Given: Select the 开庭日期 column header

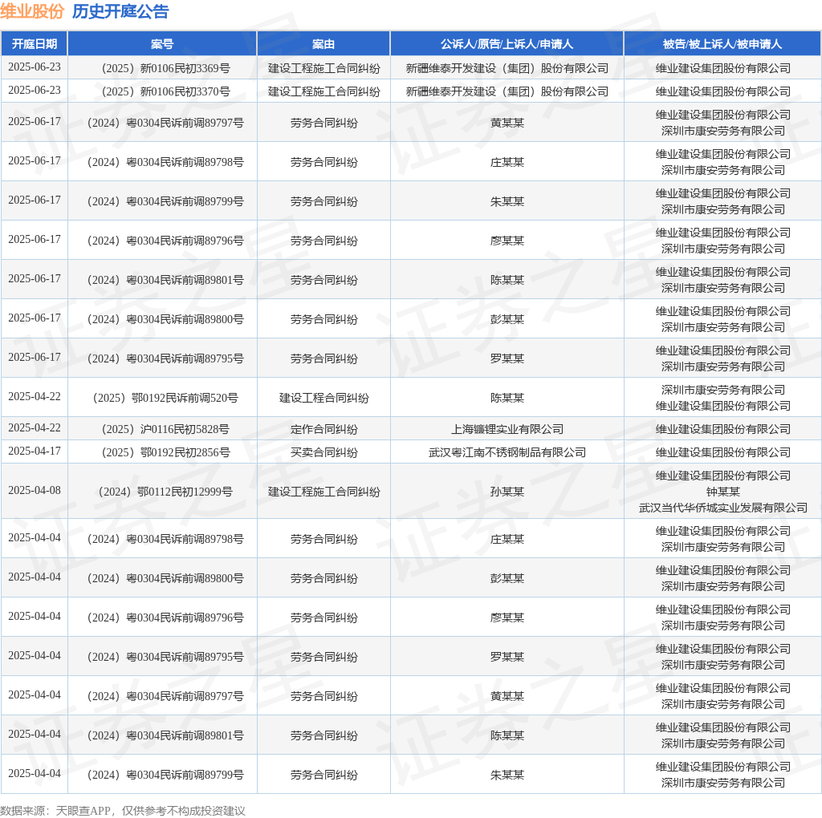Looking at the screenshot, I should tap(34, 44).
